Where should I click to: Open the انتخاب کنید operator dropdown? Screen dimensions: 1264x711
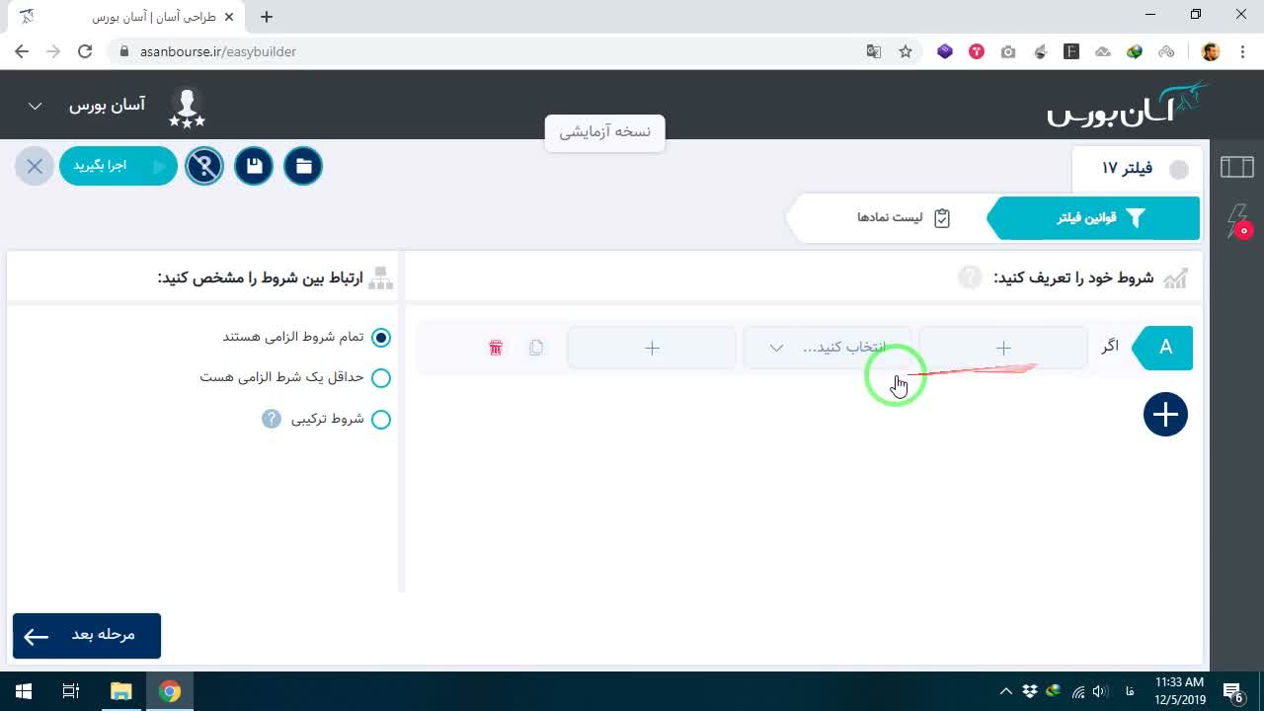(827, 348)
